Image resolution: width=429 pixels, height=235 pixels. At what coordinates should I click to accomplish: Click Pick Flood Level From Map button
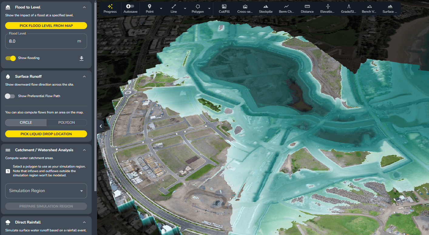tap(46, 26)
